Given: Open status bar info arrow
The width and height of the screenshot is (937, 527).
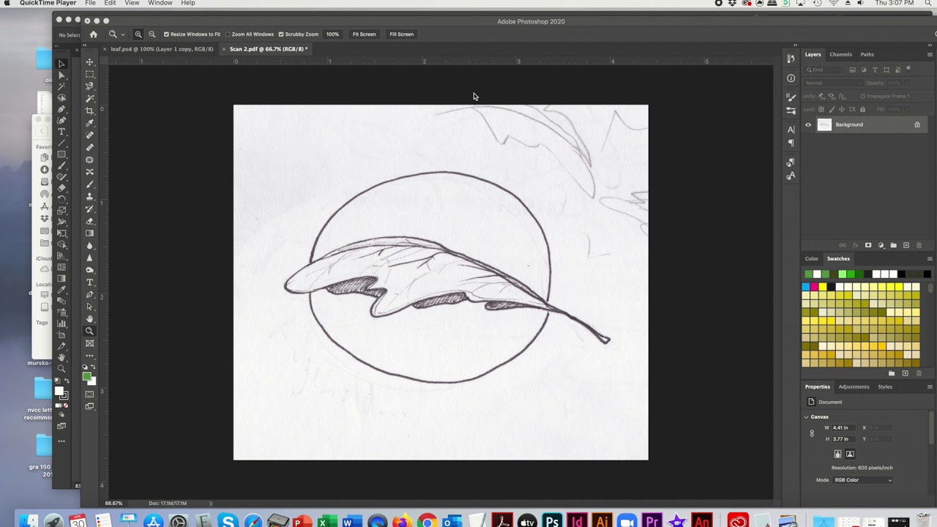Looking at the screenshot, I should 211,504.
